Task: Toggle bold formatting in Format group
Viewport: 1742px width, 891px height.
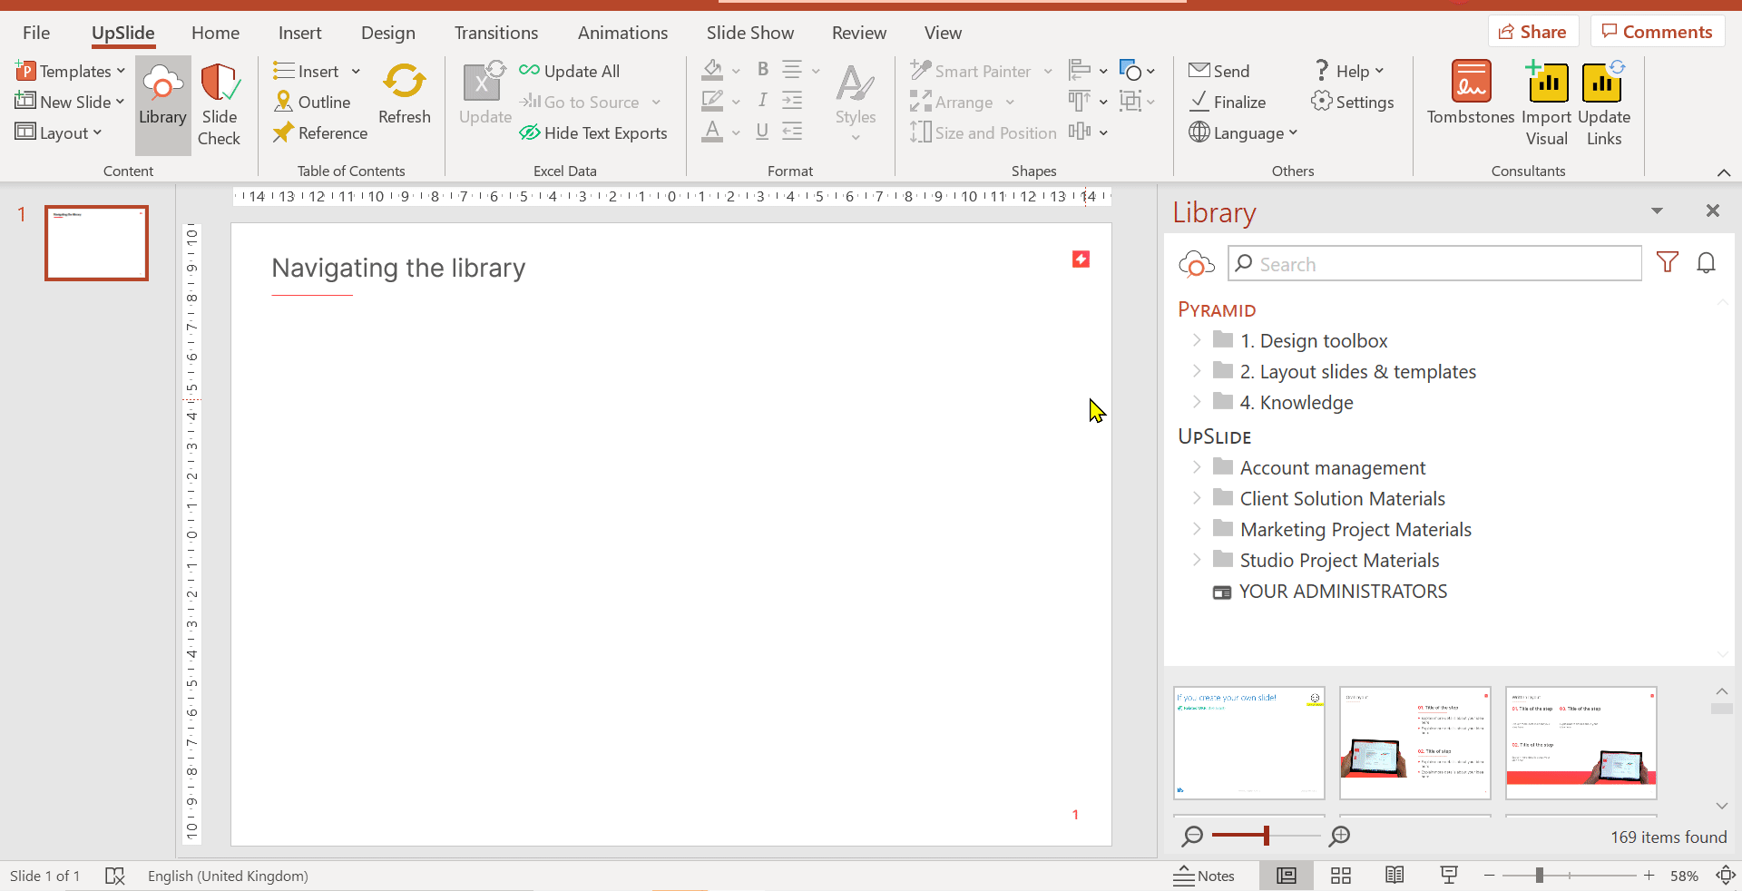Action: coord(763,69)
